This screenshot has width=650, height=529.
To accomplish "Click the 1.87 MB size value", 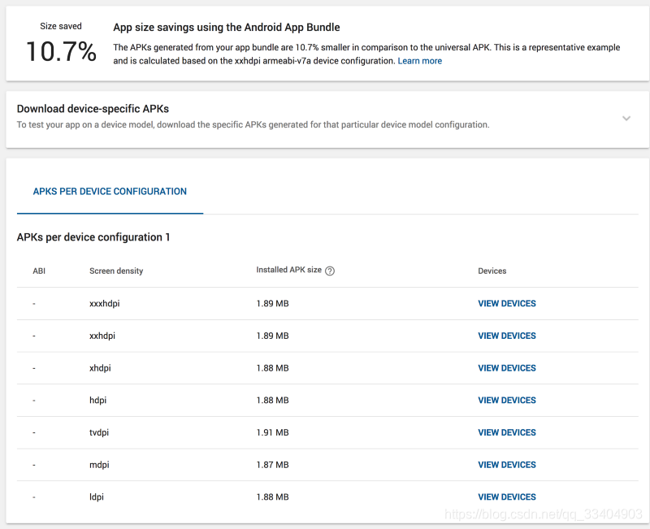I will [272, 465].
